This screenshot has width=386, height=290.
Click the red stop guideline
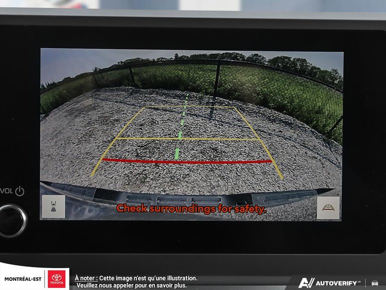click(188, 162)
